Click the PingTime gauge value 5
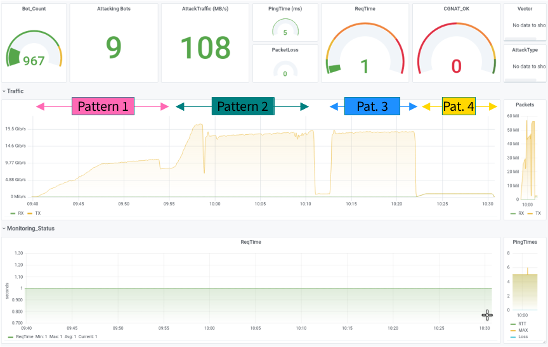The height and width of the screenshot is (347, 548). (285, 33)
